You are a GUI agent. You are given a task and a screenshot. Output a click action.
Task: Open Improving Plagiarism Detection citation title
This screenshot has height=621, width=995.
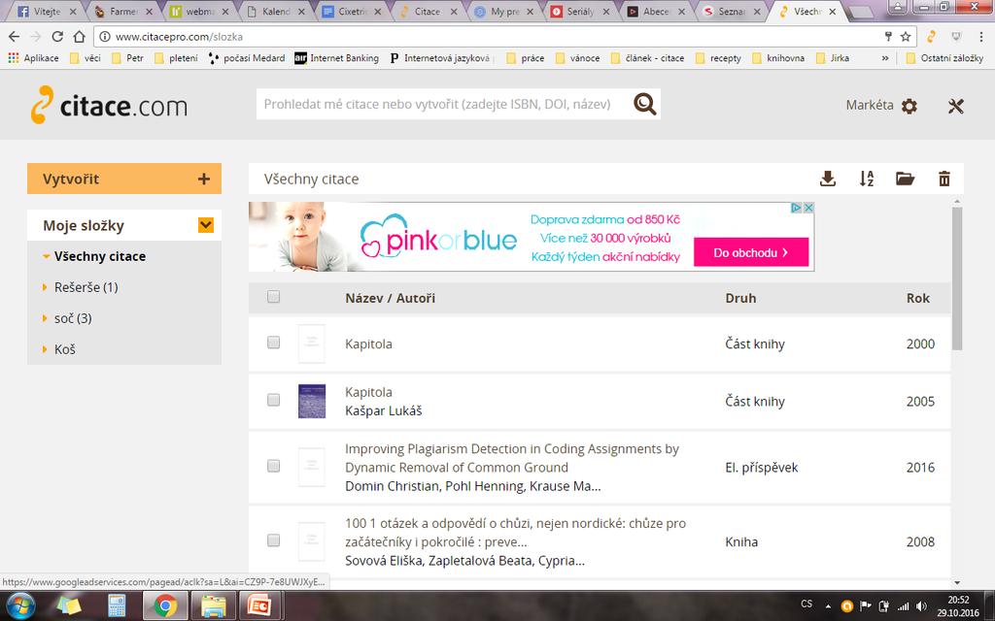coord(512,458)
